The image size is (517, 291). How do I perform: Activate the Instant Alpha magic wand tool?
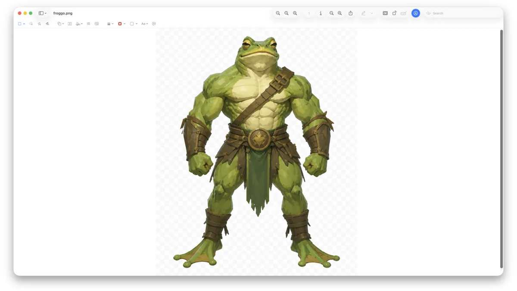click(31, 24)
